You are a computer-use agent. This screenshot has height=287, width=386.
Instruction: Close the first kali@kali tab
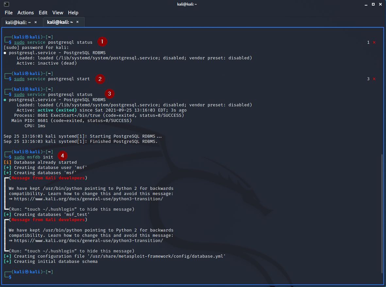click(x=36, y=22)
